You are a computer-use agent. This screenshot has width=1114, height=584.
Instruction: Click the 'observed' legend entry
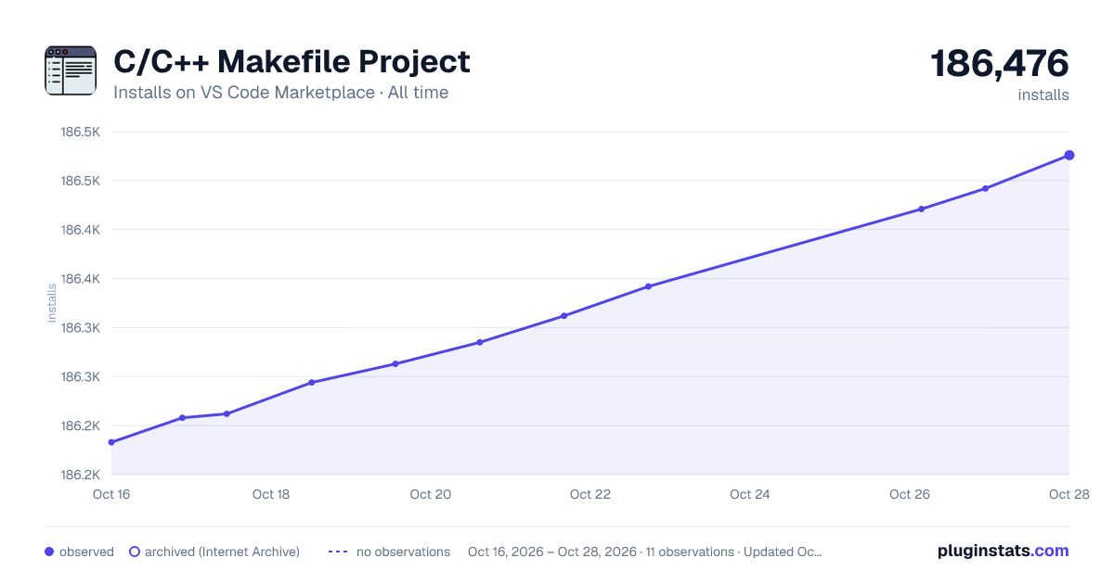tap(79, 552)
